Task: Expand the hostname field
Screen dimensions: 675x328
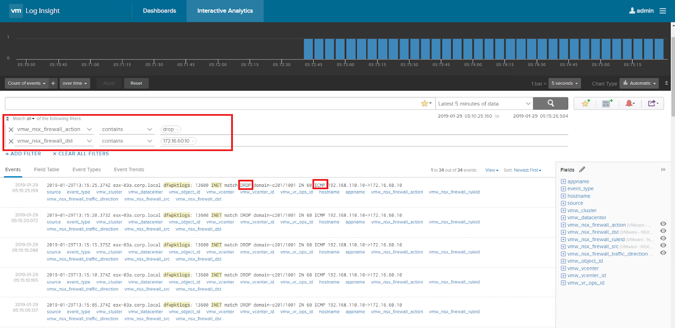Action: 563,196
